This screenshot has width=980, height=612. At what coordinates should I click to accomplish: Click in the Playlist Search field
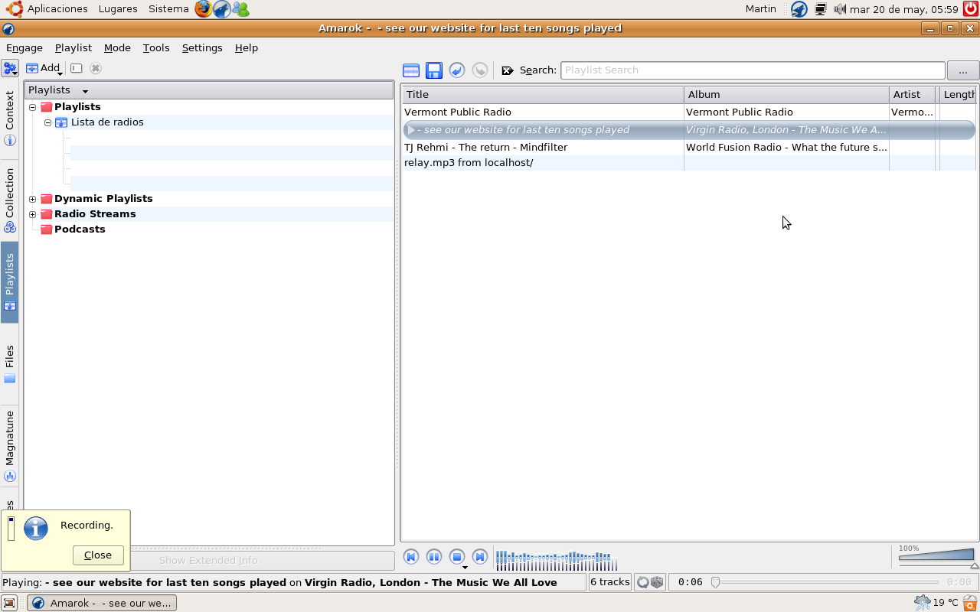pyautogui.click(x=753, y=70)
